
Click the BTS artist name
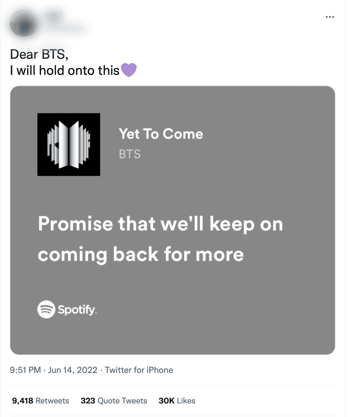point(129,153)
